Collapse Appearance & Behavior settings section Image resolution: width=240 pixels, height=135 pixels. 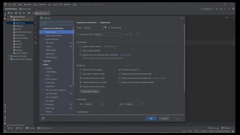coord(42,28)
